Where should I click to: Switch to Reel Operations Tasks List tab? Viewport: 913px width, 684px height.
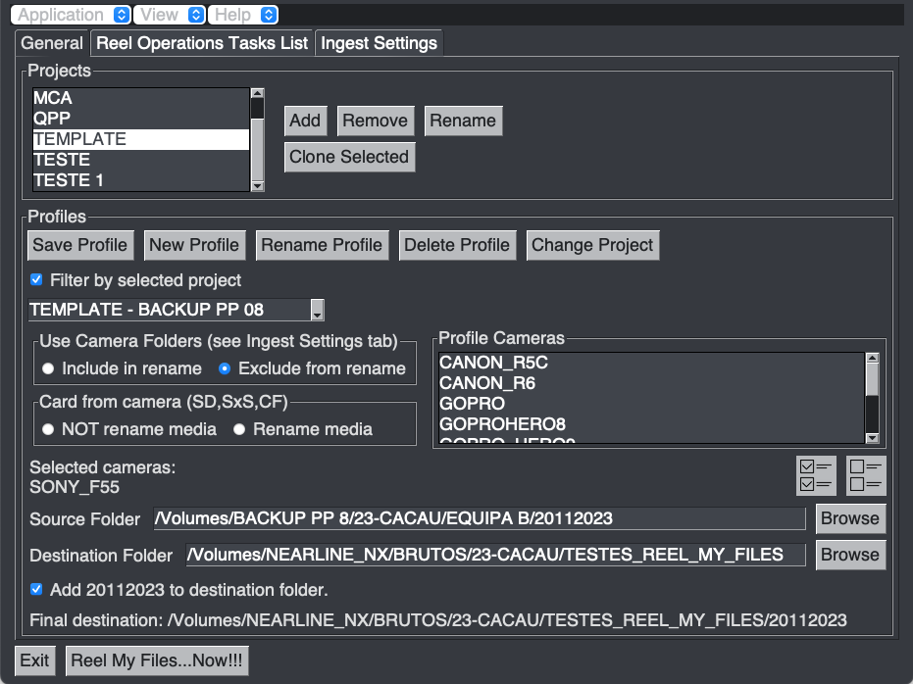coord(202,43)
